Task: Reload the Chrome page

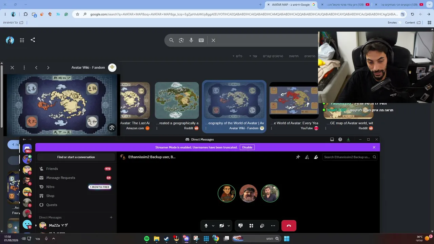Action: (x=412, y=14)
